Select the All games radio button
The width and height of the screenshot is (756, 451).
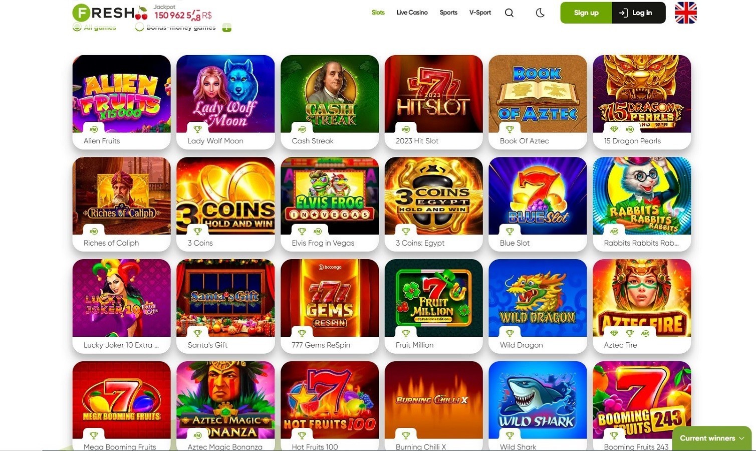point(77,27)
